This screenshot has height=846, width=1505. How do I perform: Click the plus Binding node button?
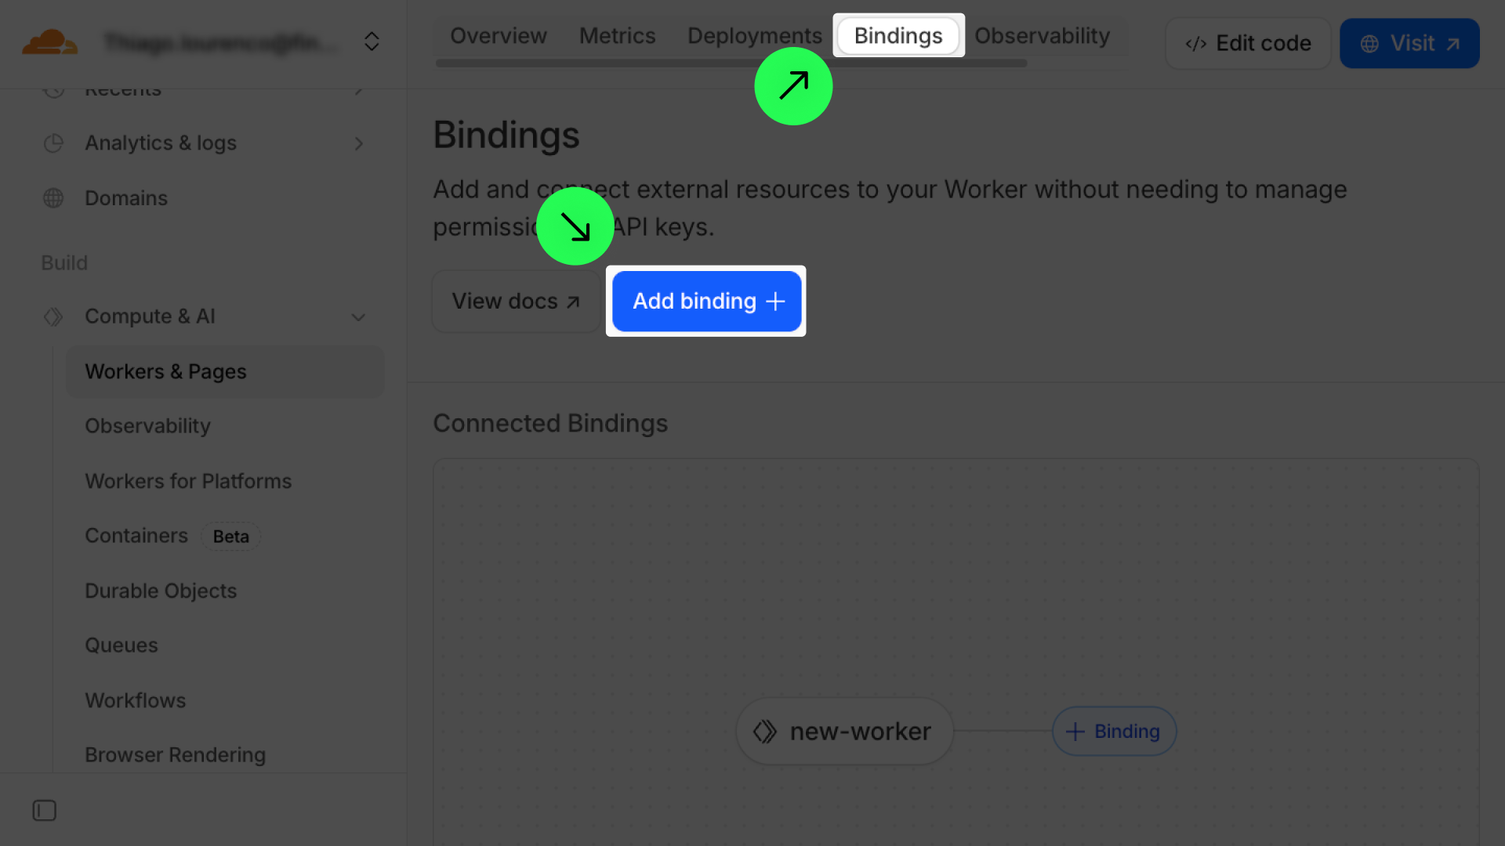click(x=1114, y=732)
